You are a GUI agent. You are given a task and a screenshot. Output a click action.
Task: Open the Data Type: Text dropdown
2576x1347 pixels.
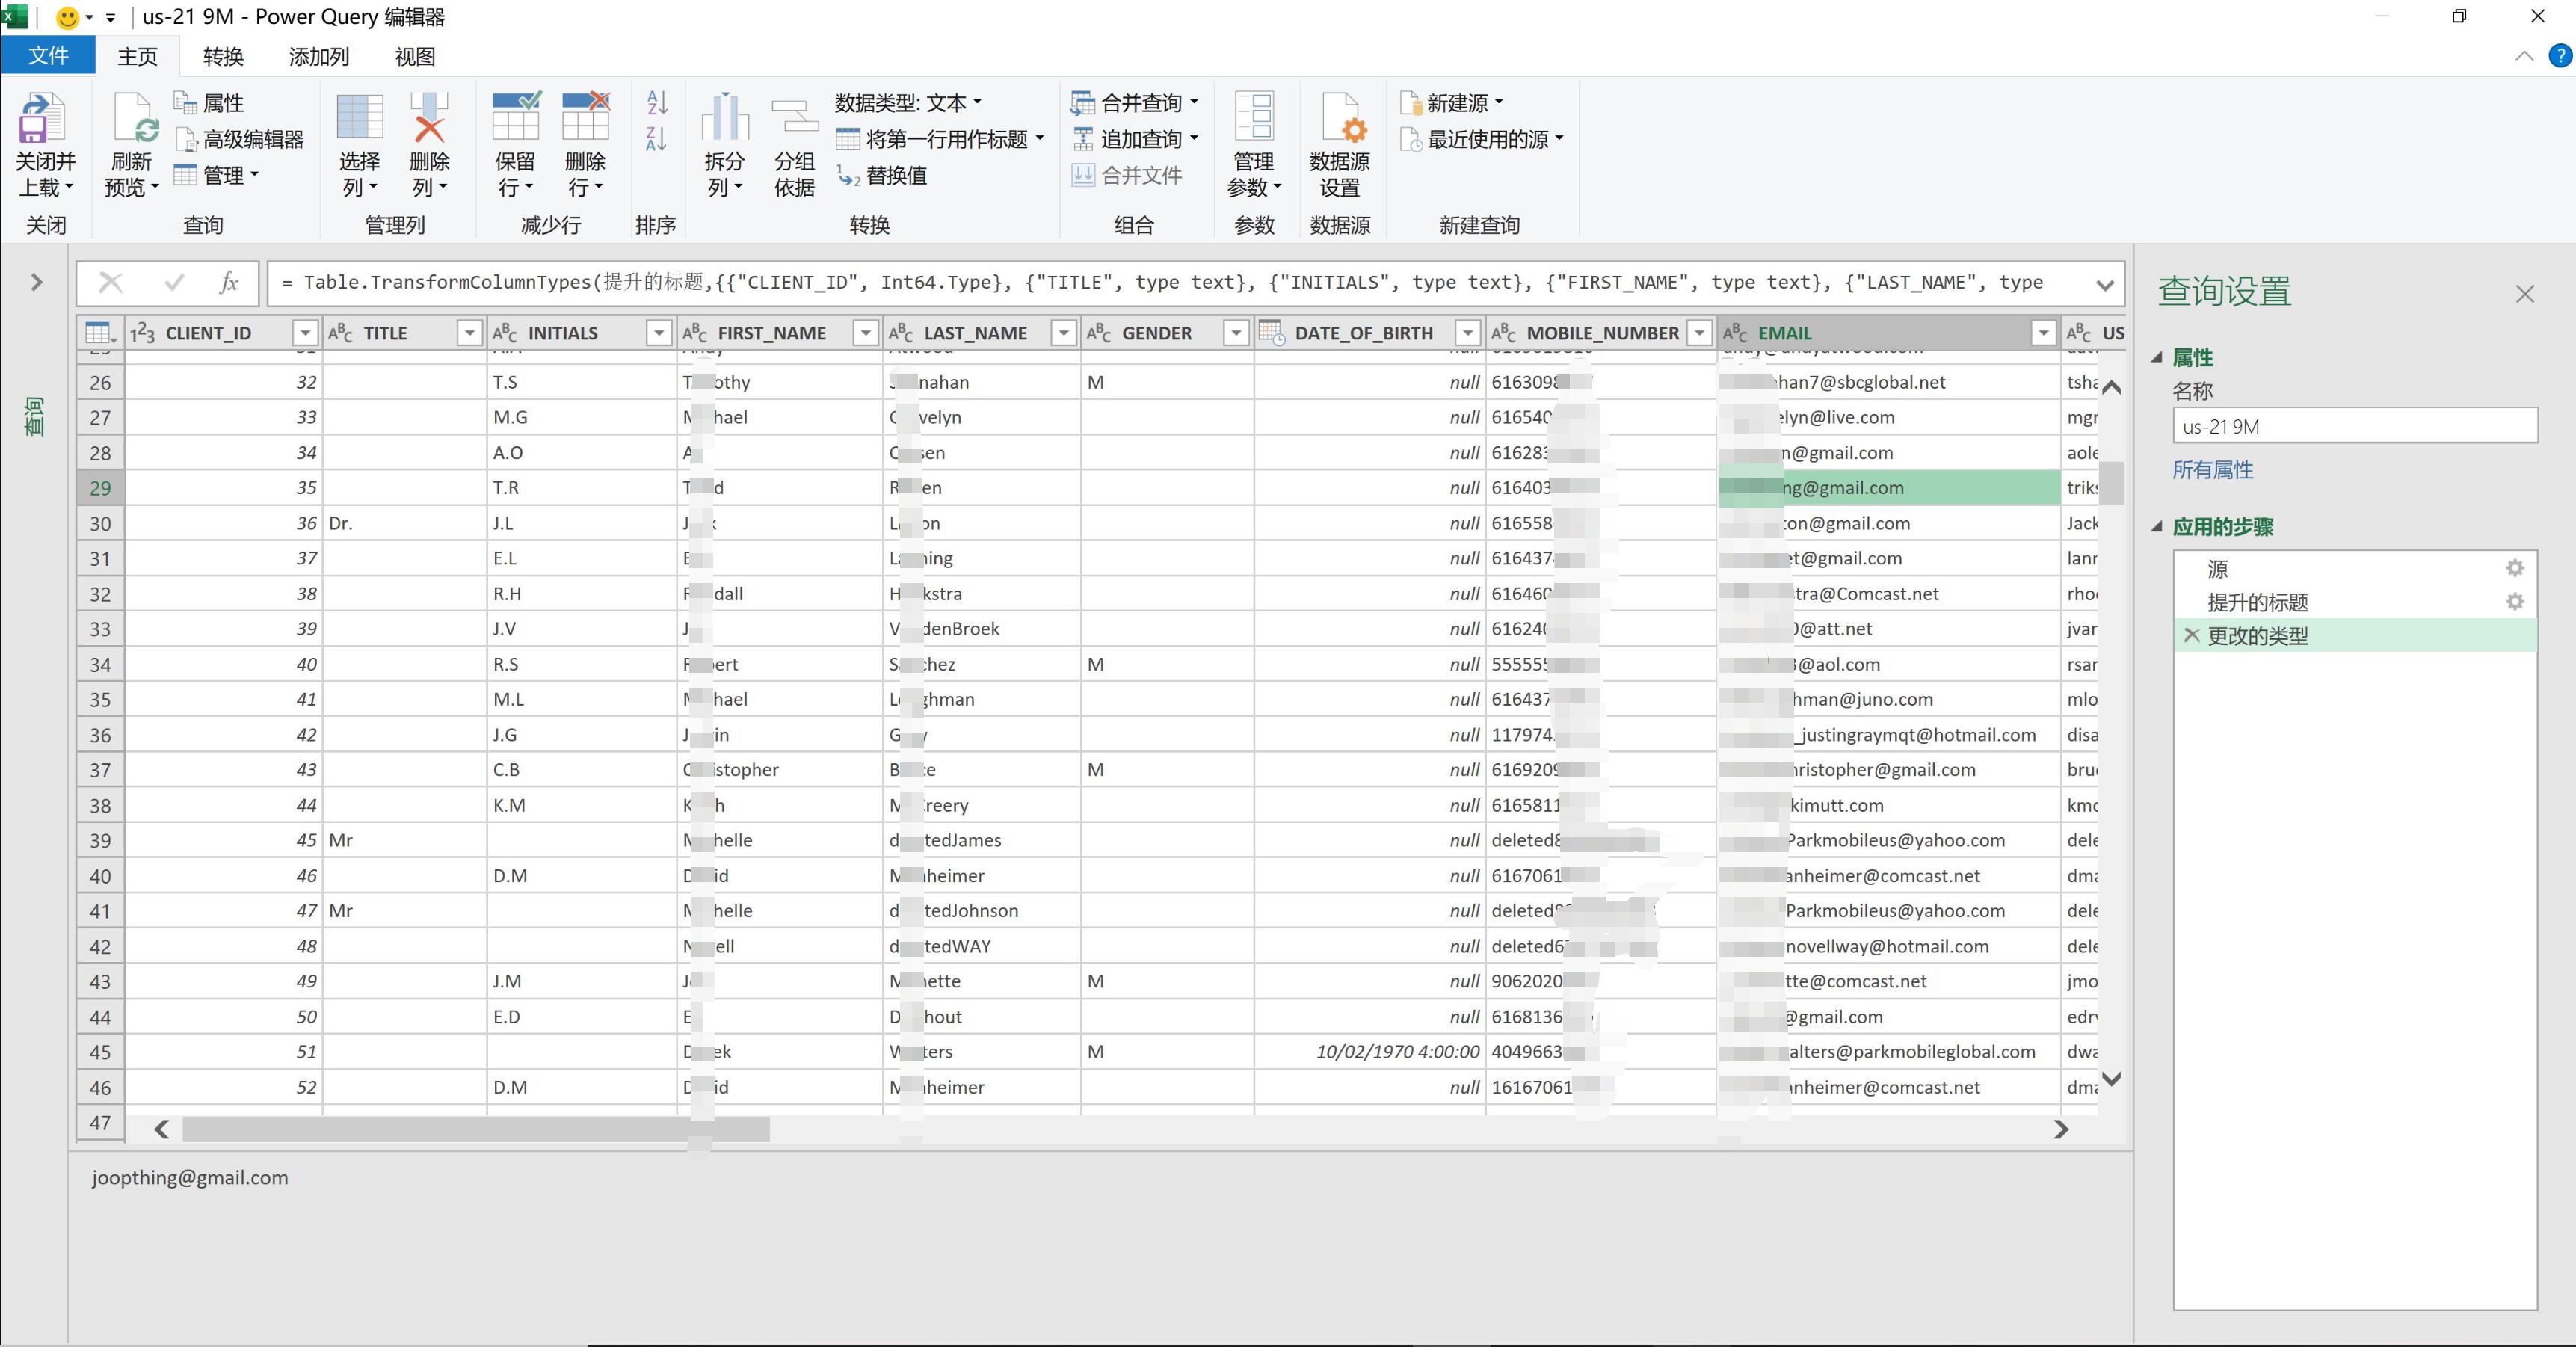pos(908,103)
